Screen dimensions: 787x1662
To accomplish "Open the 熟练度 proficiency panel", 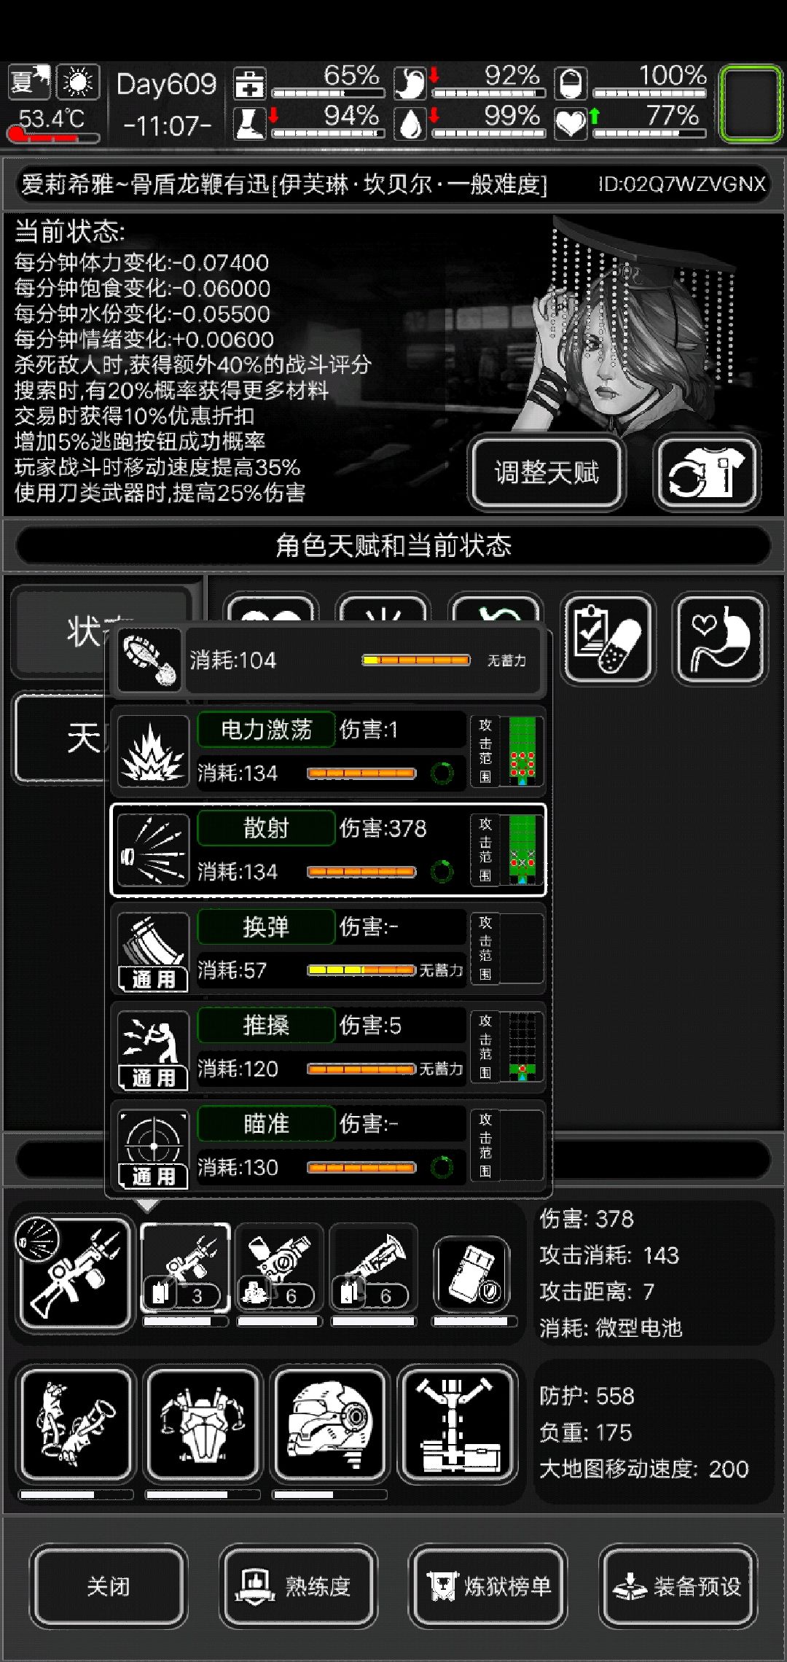I will click(x=298, y=1586).
